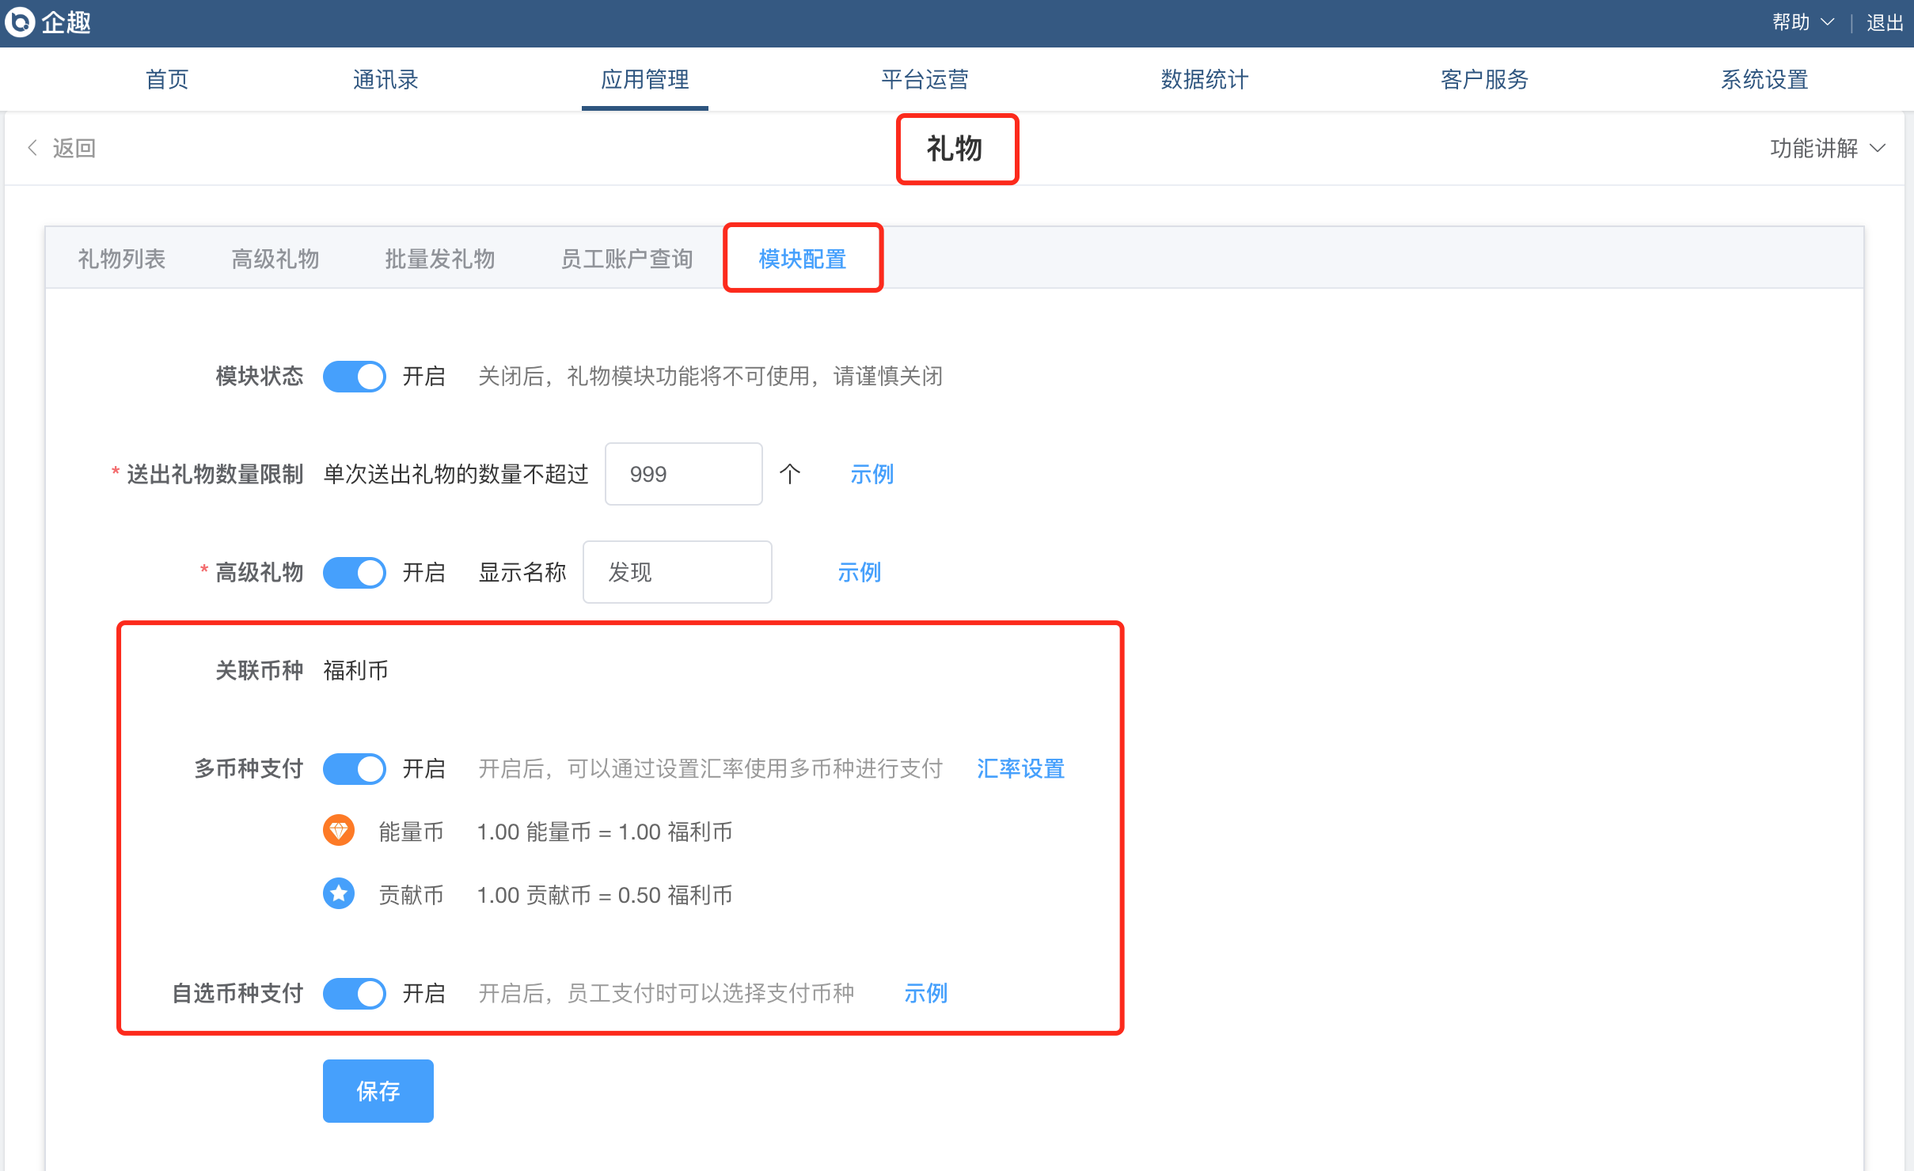Viewport: 1914px width, 1171px height.
Task: Click the 显示名称 input field with 发现
Action: (x=677, y=573)
